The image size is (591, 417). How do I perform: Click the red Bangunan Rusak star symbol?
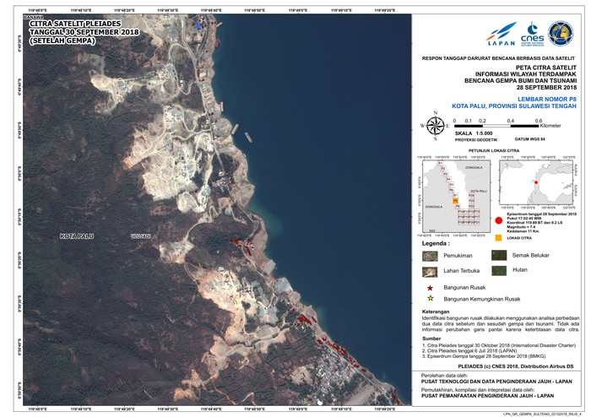tap(430, 287)
